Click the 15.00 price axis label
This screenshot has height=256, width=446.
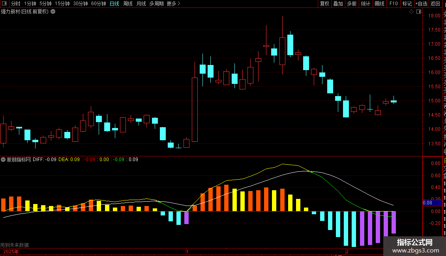(434, 101)
